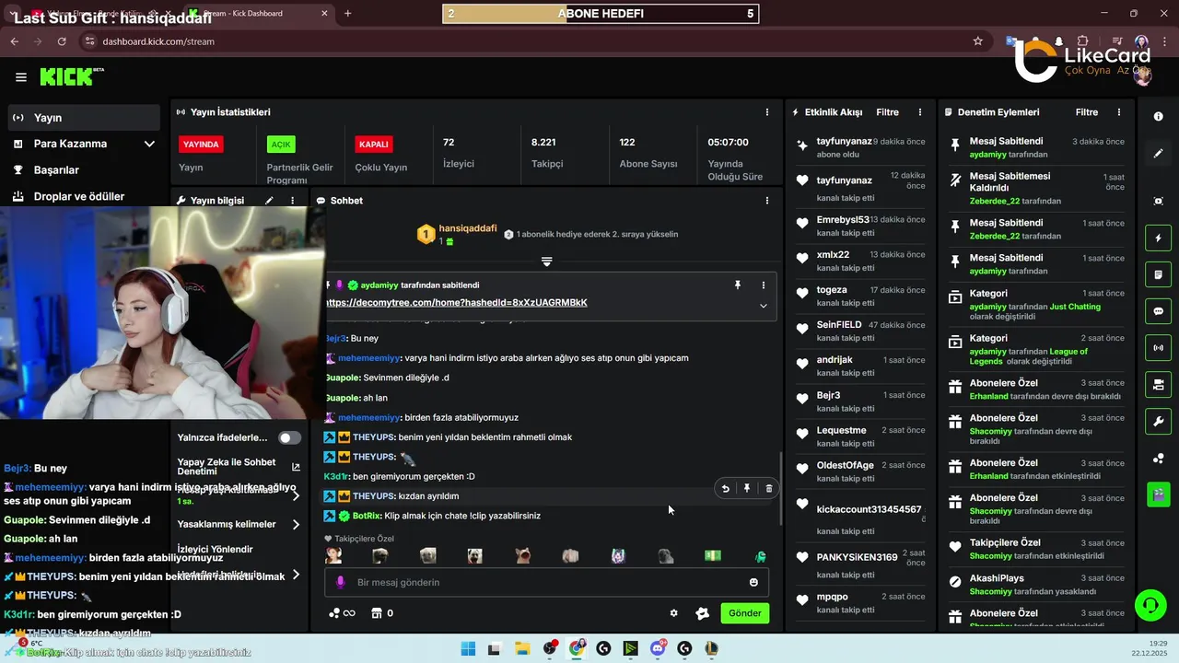
Task: Toggle chat widget button in right sidebar
Action: pyautogui.click(x=1159, y=311)
